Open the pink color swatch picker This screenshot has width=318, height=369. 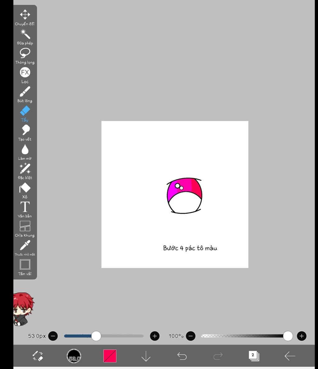tap(110, 356)
